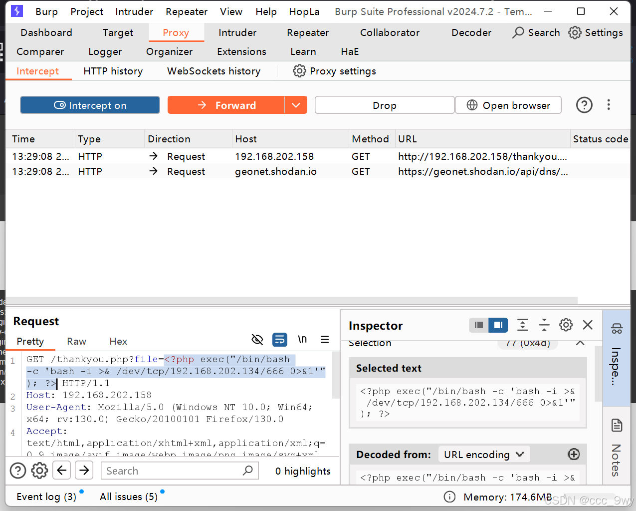Go to next search match arrow
Viewport: 636px width, 511px height.
click(x=84, y=470)
